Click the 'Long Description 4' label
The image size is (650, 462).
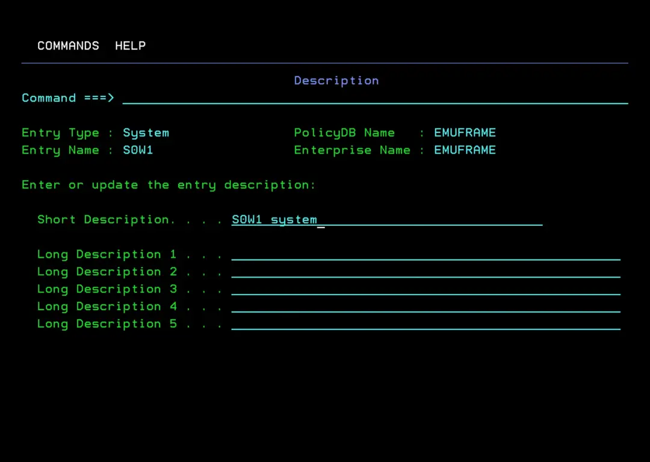pyautogui.click(x=107, y=307)
